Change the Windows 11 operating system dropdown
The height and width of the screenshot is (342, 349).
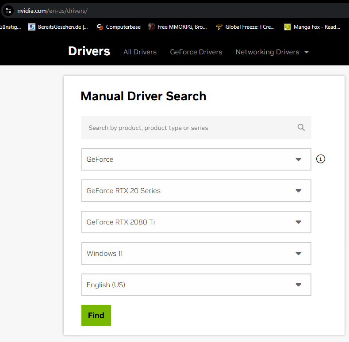[196, 253]
